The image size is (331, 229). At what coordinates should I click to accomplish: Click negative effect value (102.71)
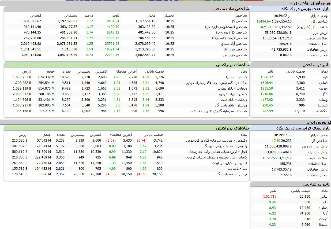click(x=269, y=197)
